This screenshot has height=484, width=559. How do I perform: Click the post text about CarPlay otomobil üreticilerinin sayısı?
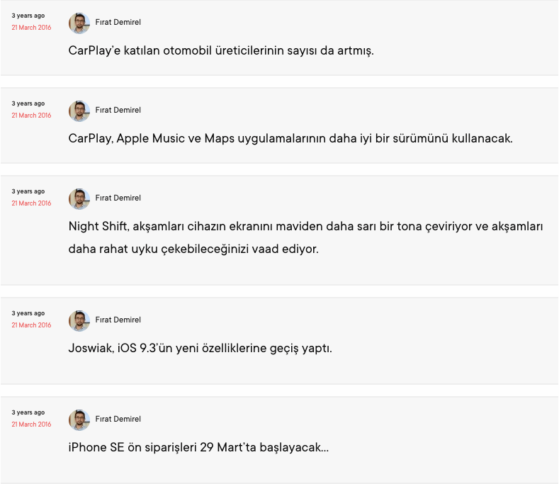[x=221, y=51]
